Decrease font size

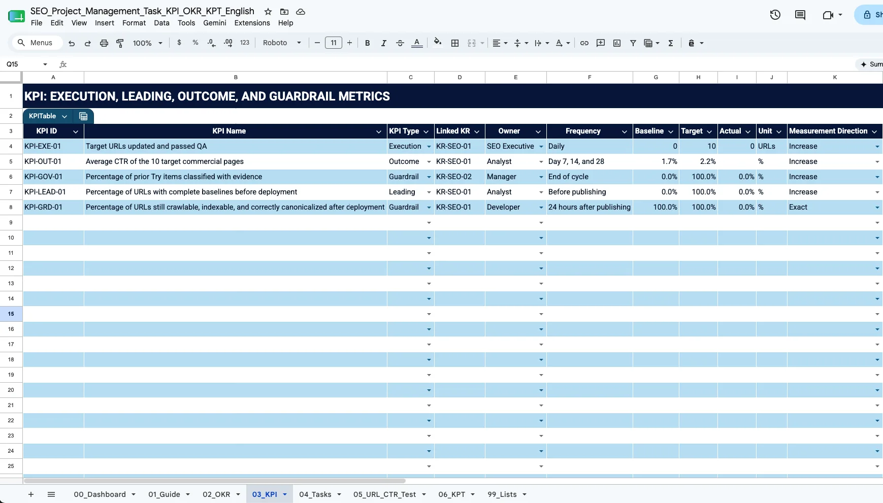click(x=317, y=43)
